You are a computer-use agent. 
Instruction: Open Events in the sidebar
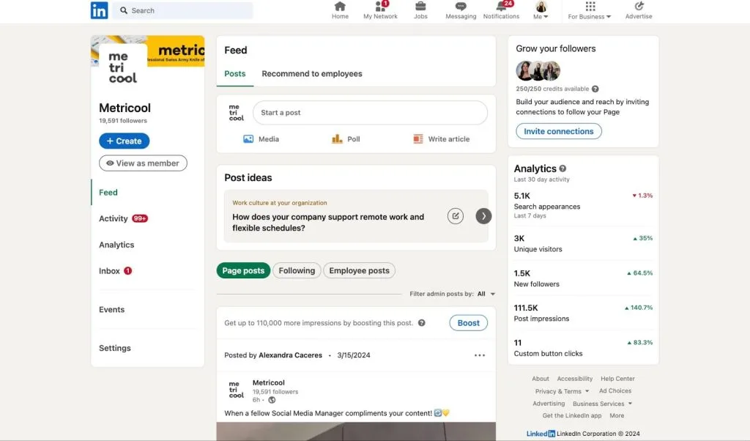(111, 309)
